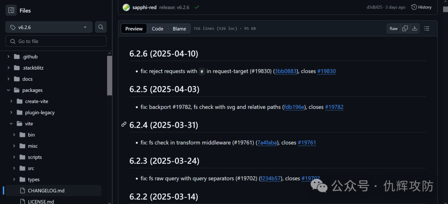Screen dimensions: 448x204
Task: Open the search button beside tag selector
Action: 100,27
